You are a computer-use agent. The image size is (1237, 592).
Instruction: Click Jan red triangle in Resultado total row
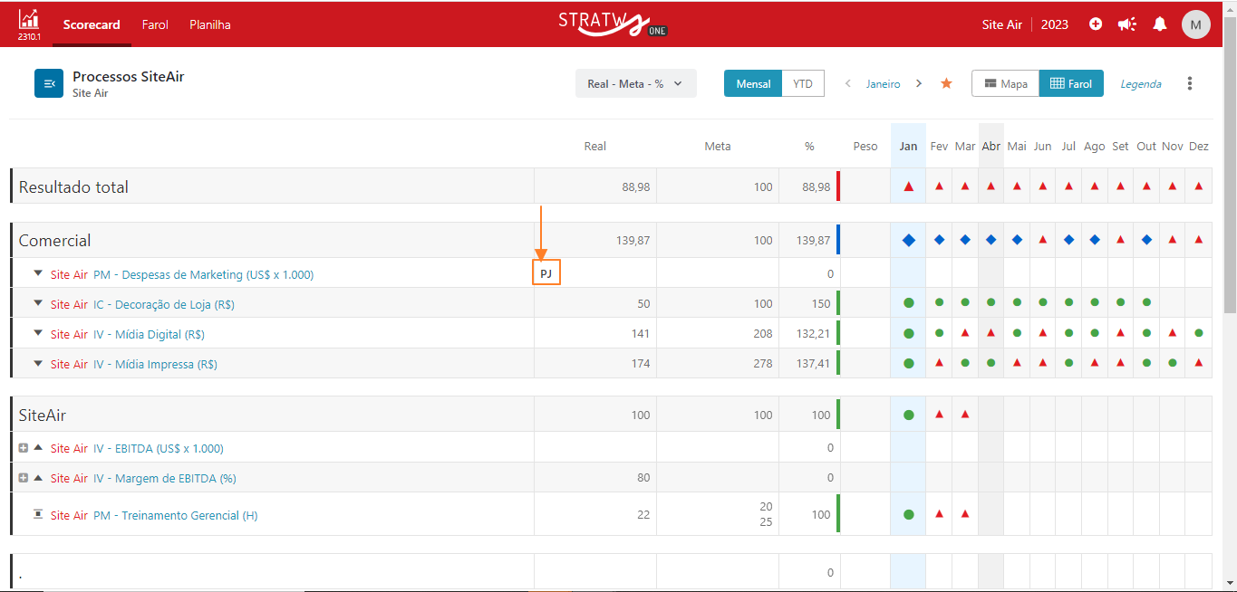click(908, 186)
